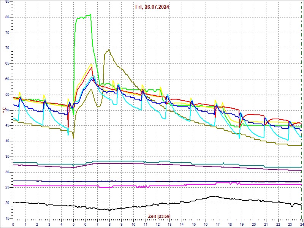Click the '°C' unit label on temperature axis
The height and width of the screenshot is (228, 304).
(4, 110)
